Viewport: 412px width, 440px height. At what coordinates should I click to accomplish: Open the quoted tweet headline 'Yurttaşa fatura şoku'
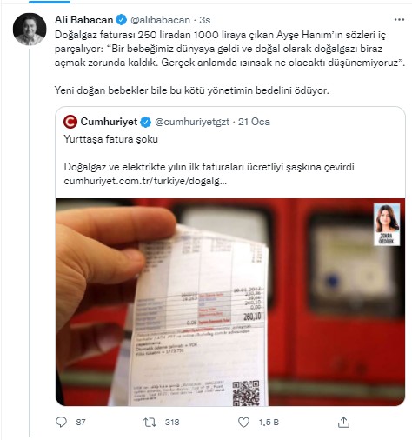coord(111,139)
